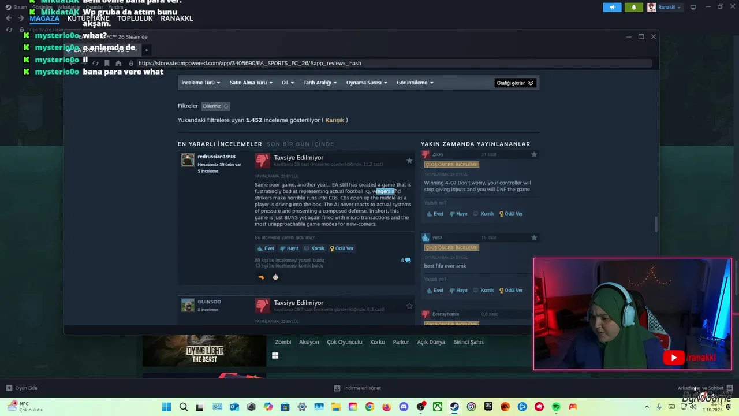Click the star icon on redrussian1998's review

point(409,161)
